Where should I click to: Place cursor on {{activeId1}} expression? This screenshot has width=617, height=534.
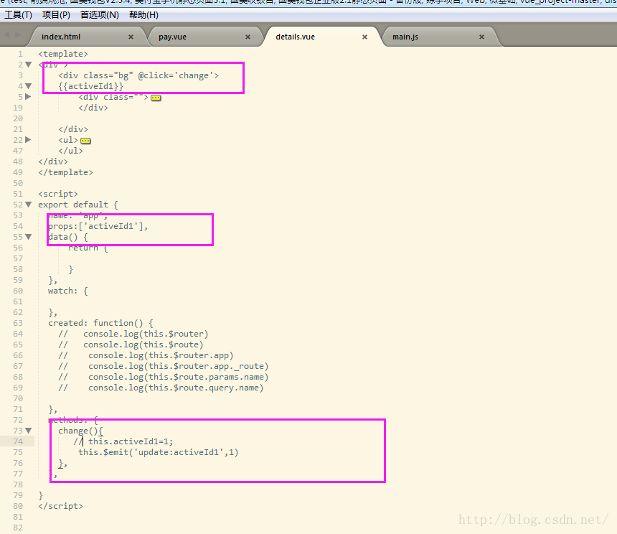pyautogui.click(x=91, y=86)
